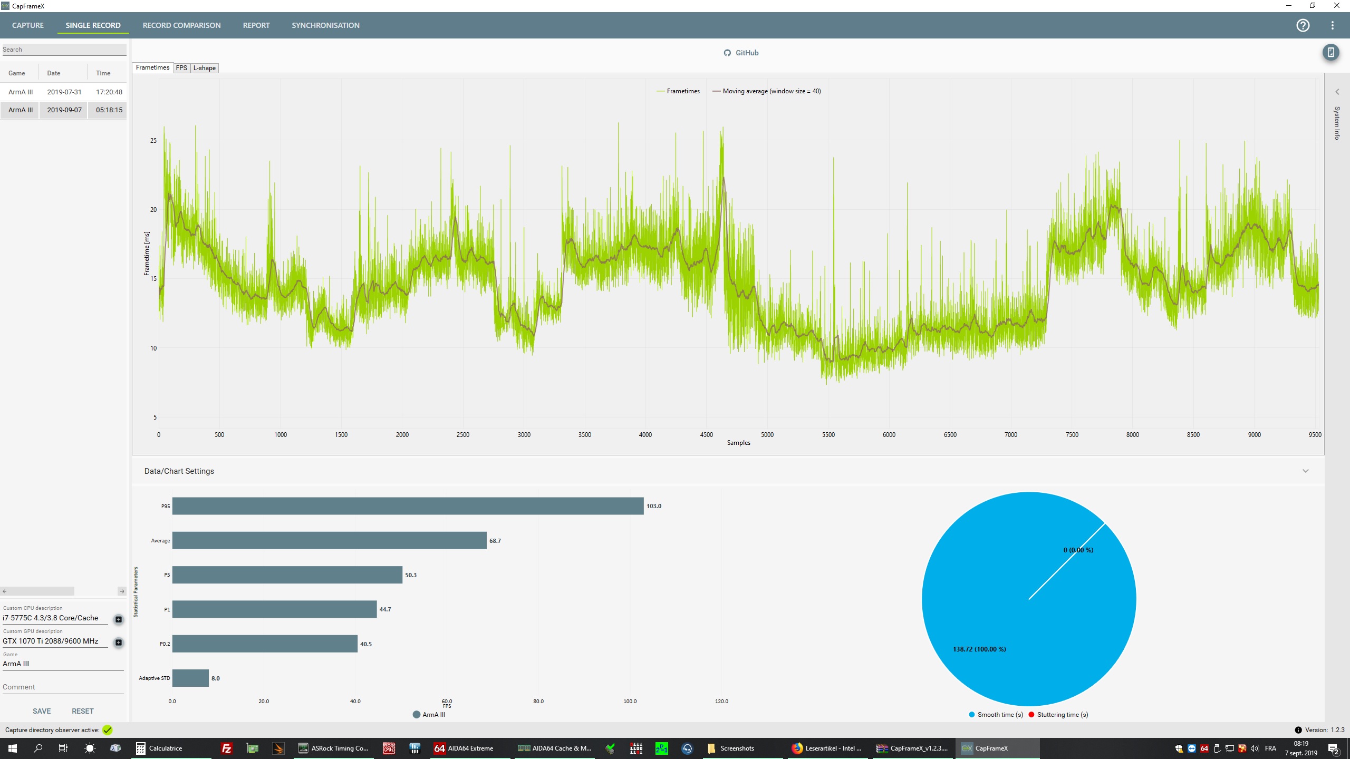Expand the Data/Chart Settings section
Viewport: 1350px width, 759px height.
1305,471
